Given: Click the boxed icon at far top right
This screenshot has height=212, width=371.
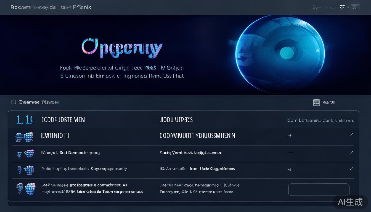Looking at the screenshot, I should point(355,7).
